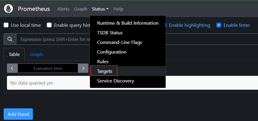Screen dimensions: 258x121
Task: Open Service Discovery page
Action: [x=128, y=81]
